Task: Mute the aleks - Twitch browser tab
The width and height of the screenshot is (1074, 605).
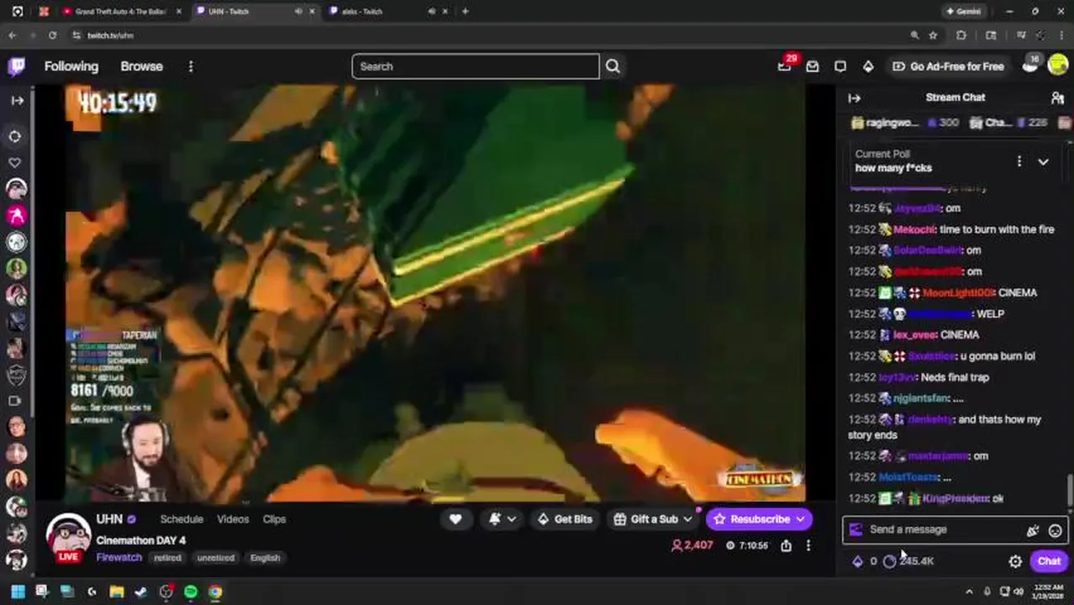Action: (x=432, y=12)
